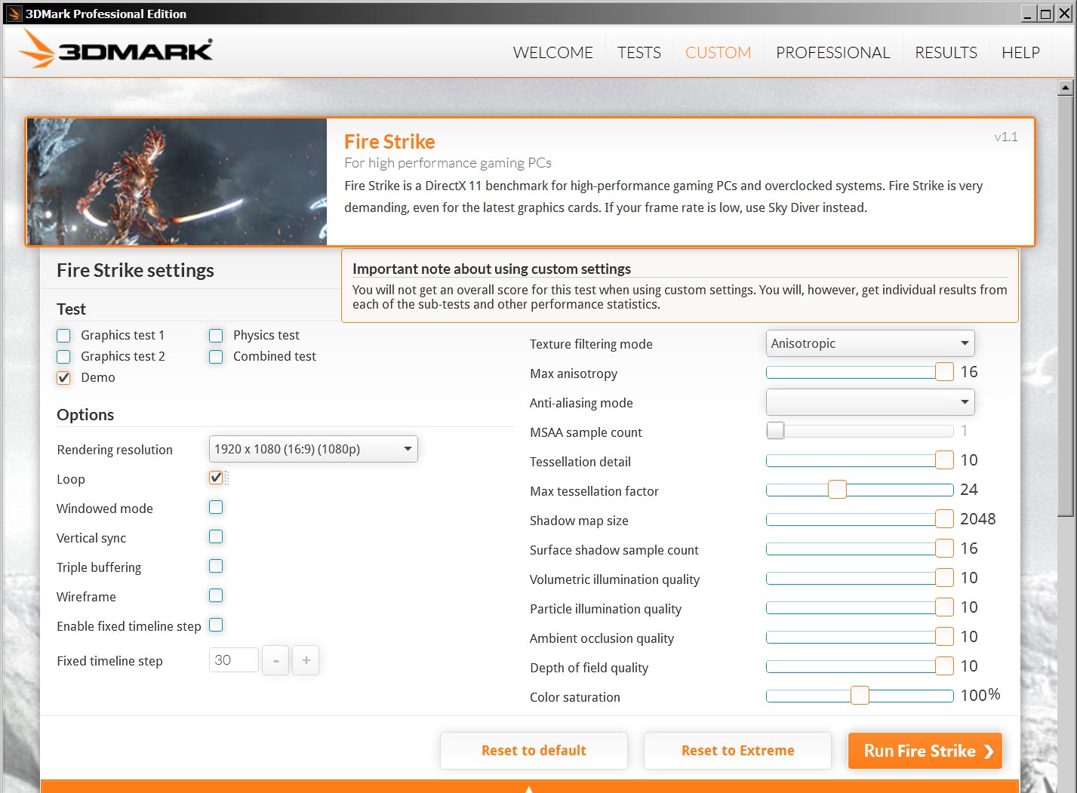
Task: Click the collapse arrow at bottom bar
Action: 529,788
